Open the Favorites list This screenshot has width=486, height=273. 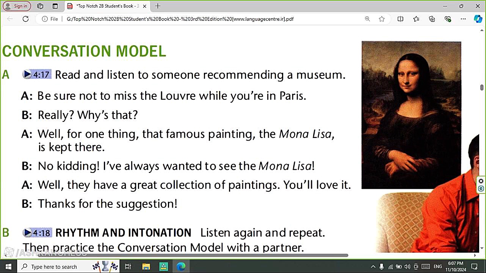pos(416,19)
